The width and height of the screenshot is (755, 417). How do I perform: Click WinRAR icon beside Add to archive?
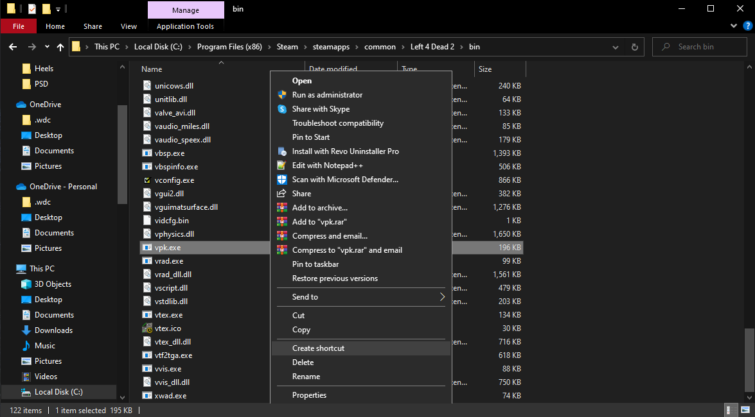281,208
